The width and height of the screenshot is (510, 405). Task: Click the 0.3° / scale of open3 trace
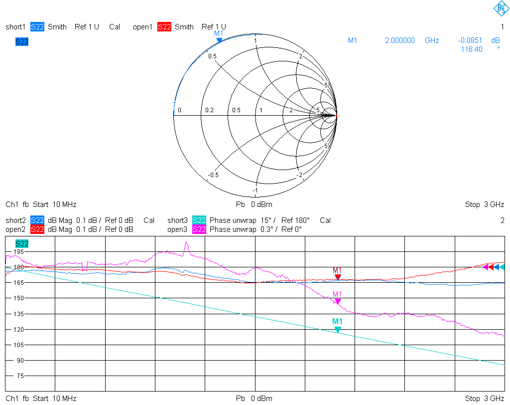coord(269,229)
